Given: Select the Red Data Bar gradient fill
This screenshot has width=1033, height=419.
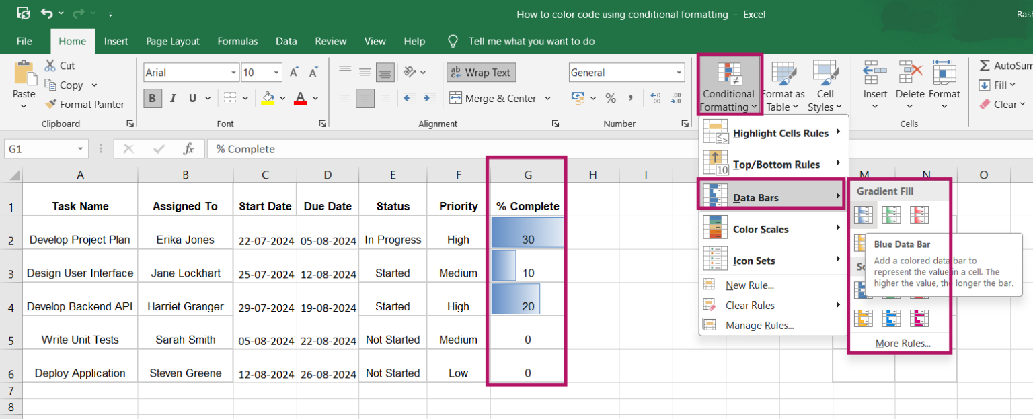Looking at the screenshot, I should (919, 215).
